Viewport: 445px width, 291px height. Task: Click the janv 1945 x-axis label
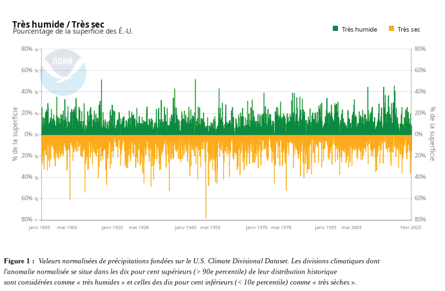coord(186,227)
